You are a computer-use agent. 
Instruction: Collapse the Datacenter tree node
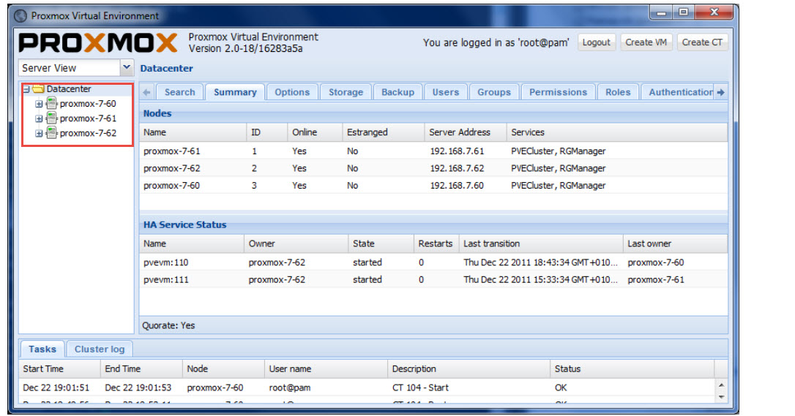pyautogui.click(x=26, y=89)
